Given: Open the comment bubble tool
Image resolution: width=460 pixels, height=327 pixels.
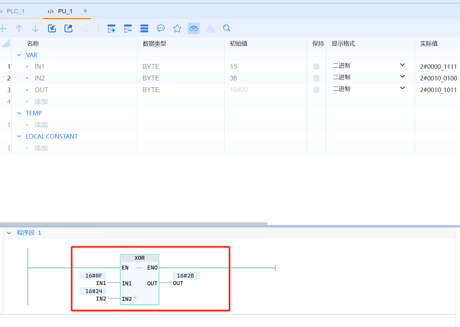Looking at the screenshot, I should click(161, 28).
